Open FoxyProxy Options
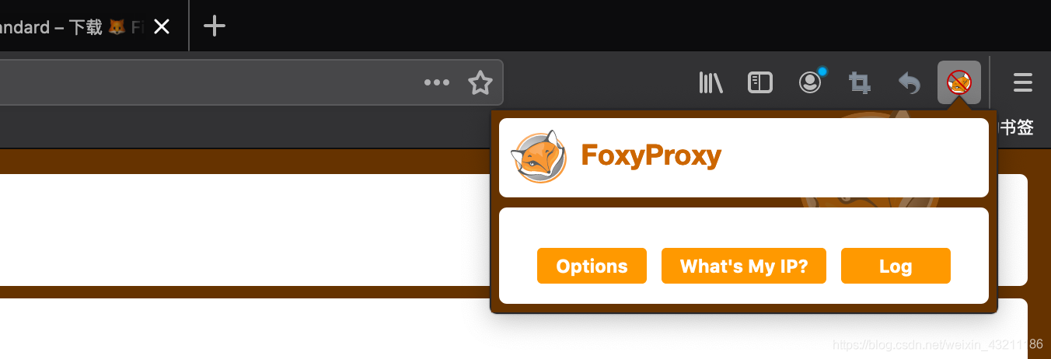This screenshot has height=359, width=1051. (x=592, y=266)
